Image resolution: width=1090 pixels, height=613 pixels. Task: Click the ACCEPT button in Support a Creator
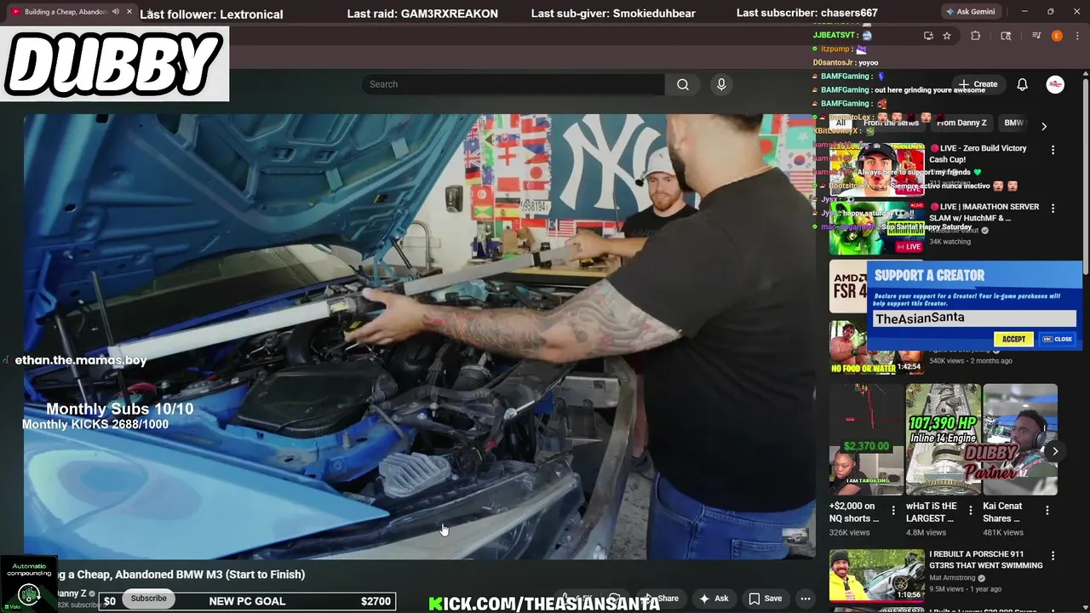point(1013,339)
